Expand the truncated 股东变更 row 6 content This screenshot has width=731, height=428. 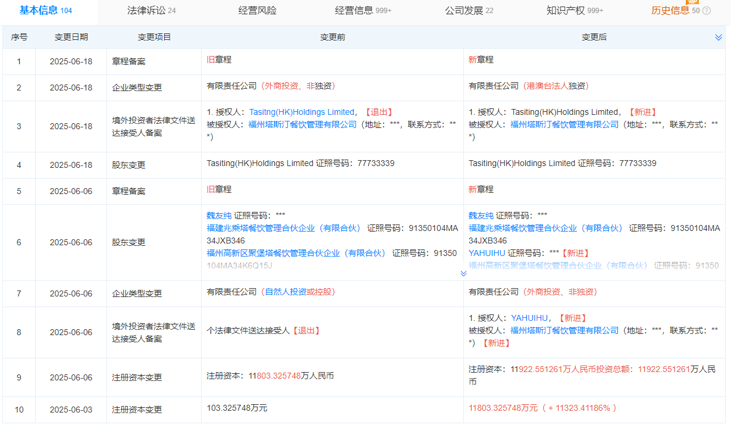(x=464, y=274)
